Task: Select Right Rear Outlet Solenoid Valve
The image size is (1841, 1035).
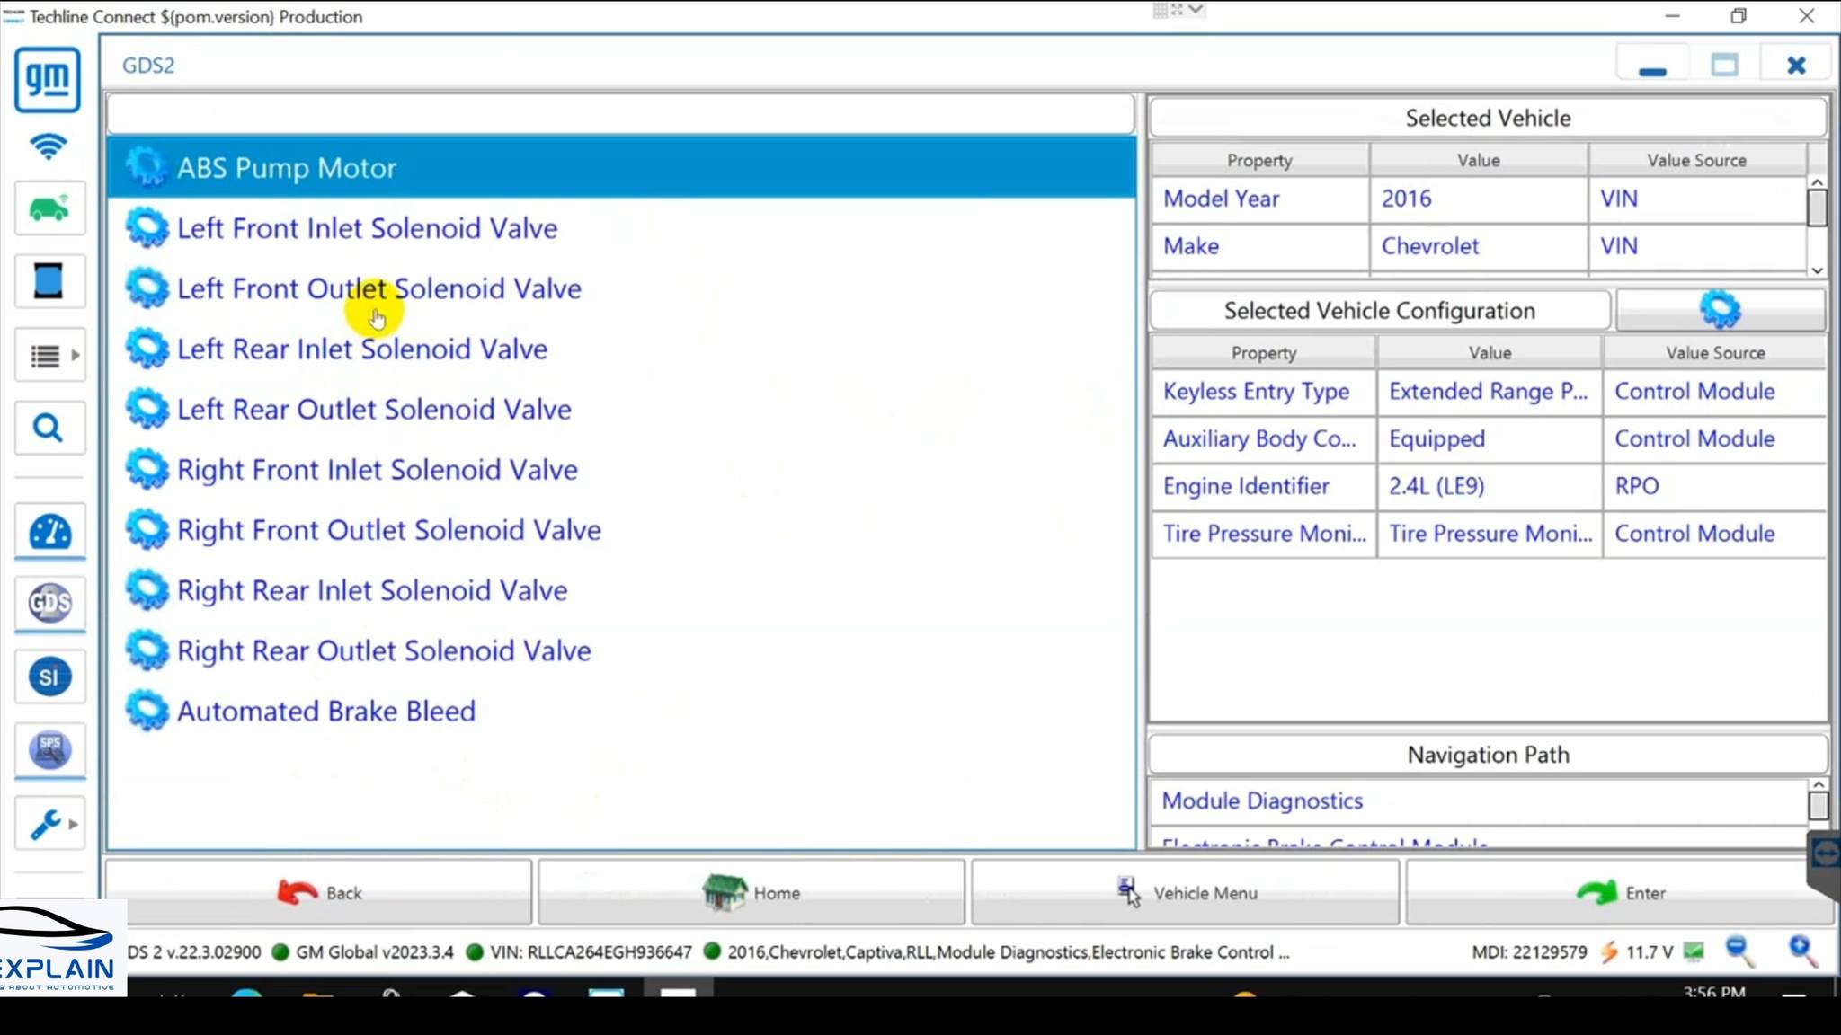Action: (x=621, y=650)
